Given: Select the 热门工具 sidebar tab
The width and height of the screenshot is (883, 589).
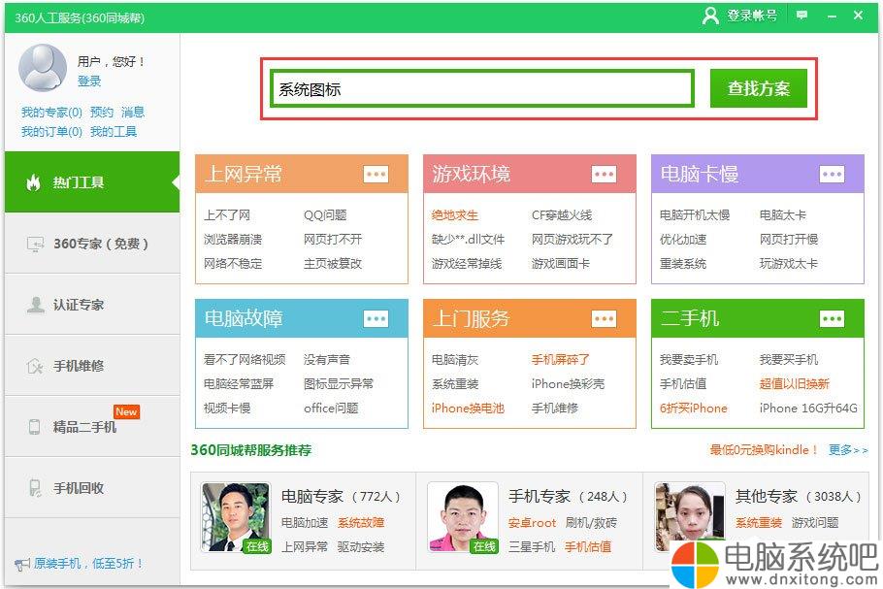Looking at the screenshot, I should click(92, 181).
